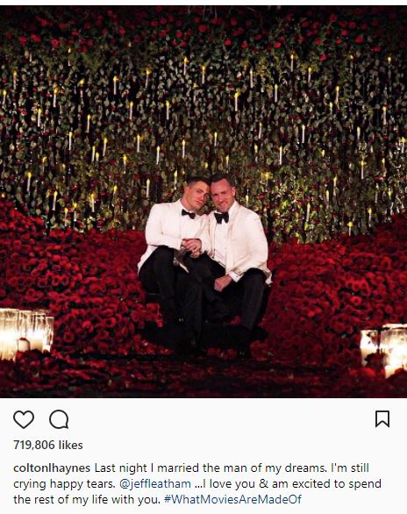Open the coltonlhaynes profile username
This screenshot has width=407, height=514.
[52, 468]
